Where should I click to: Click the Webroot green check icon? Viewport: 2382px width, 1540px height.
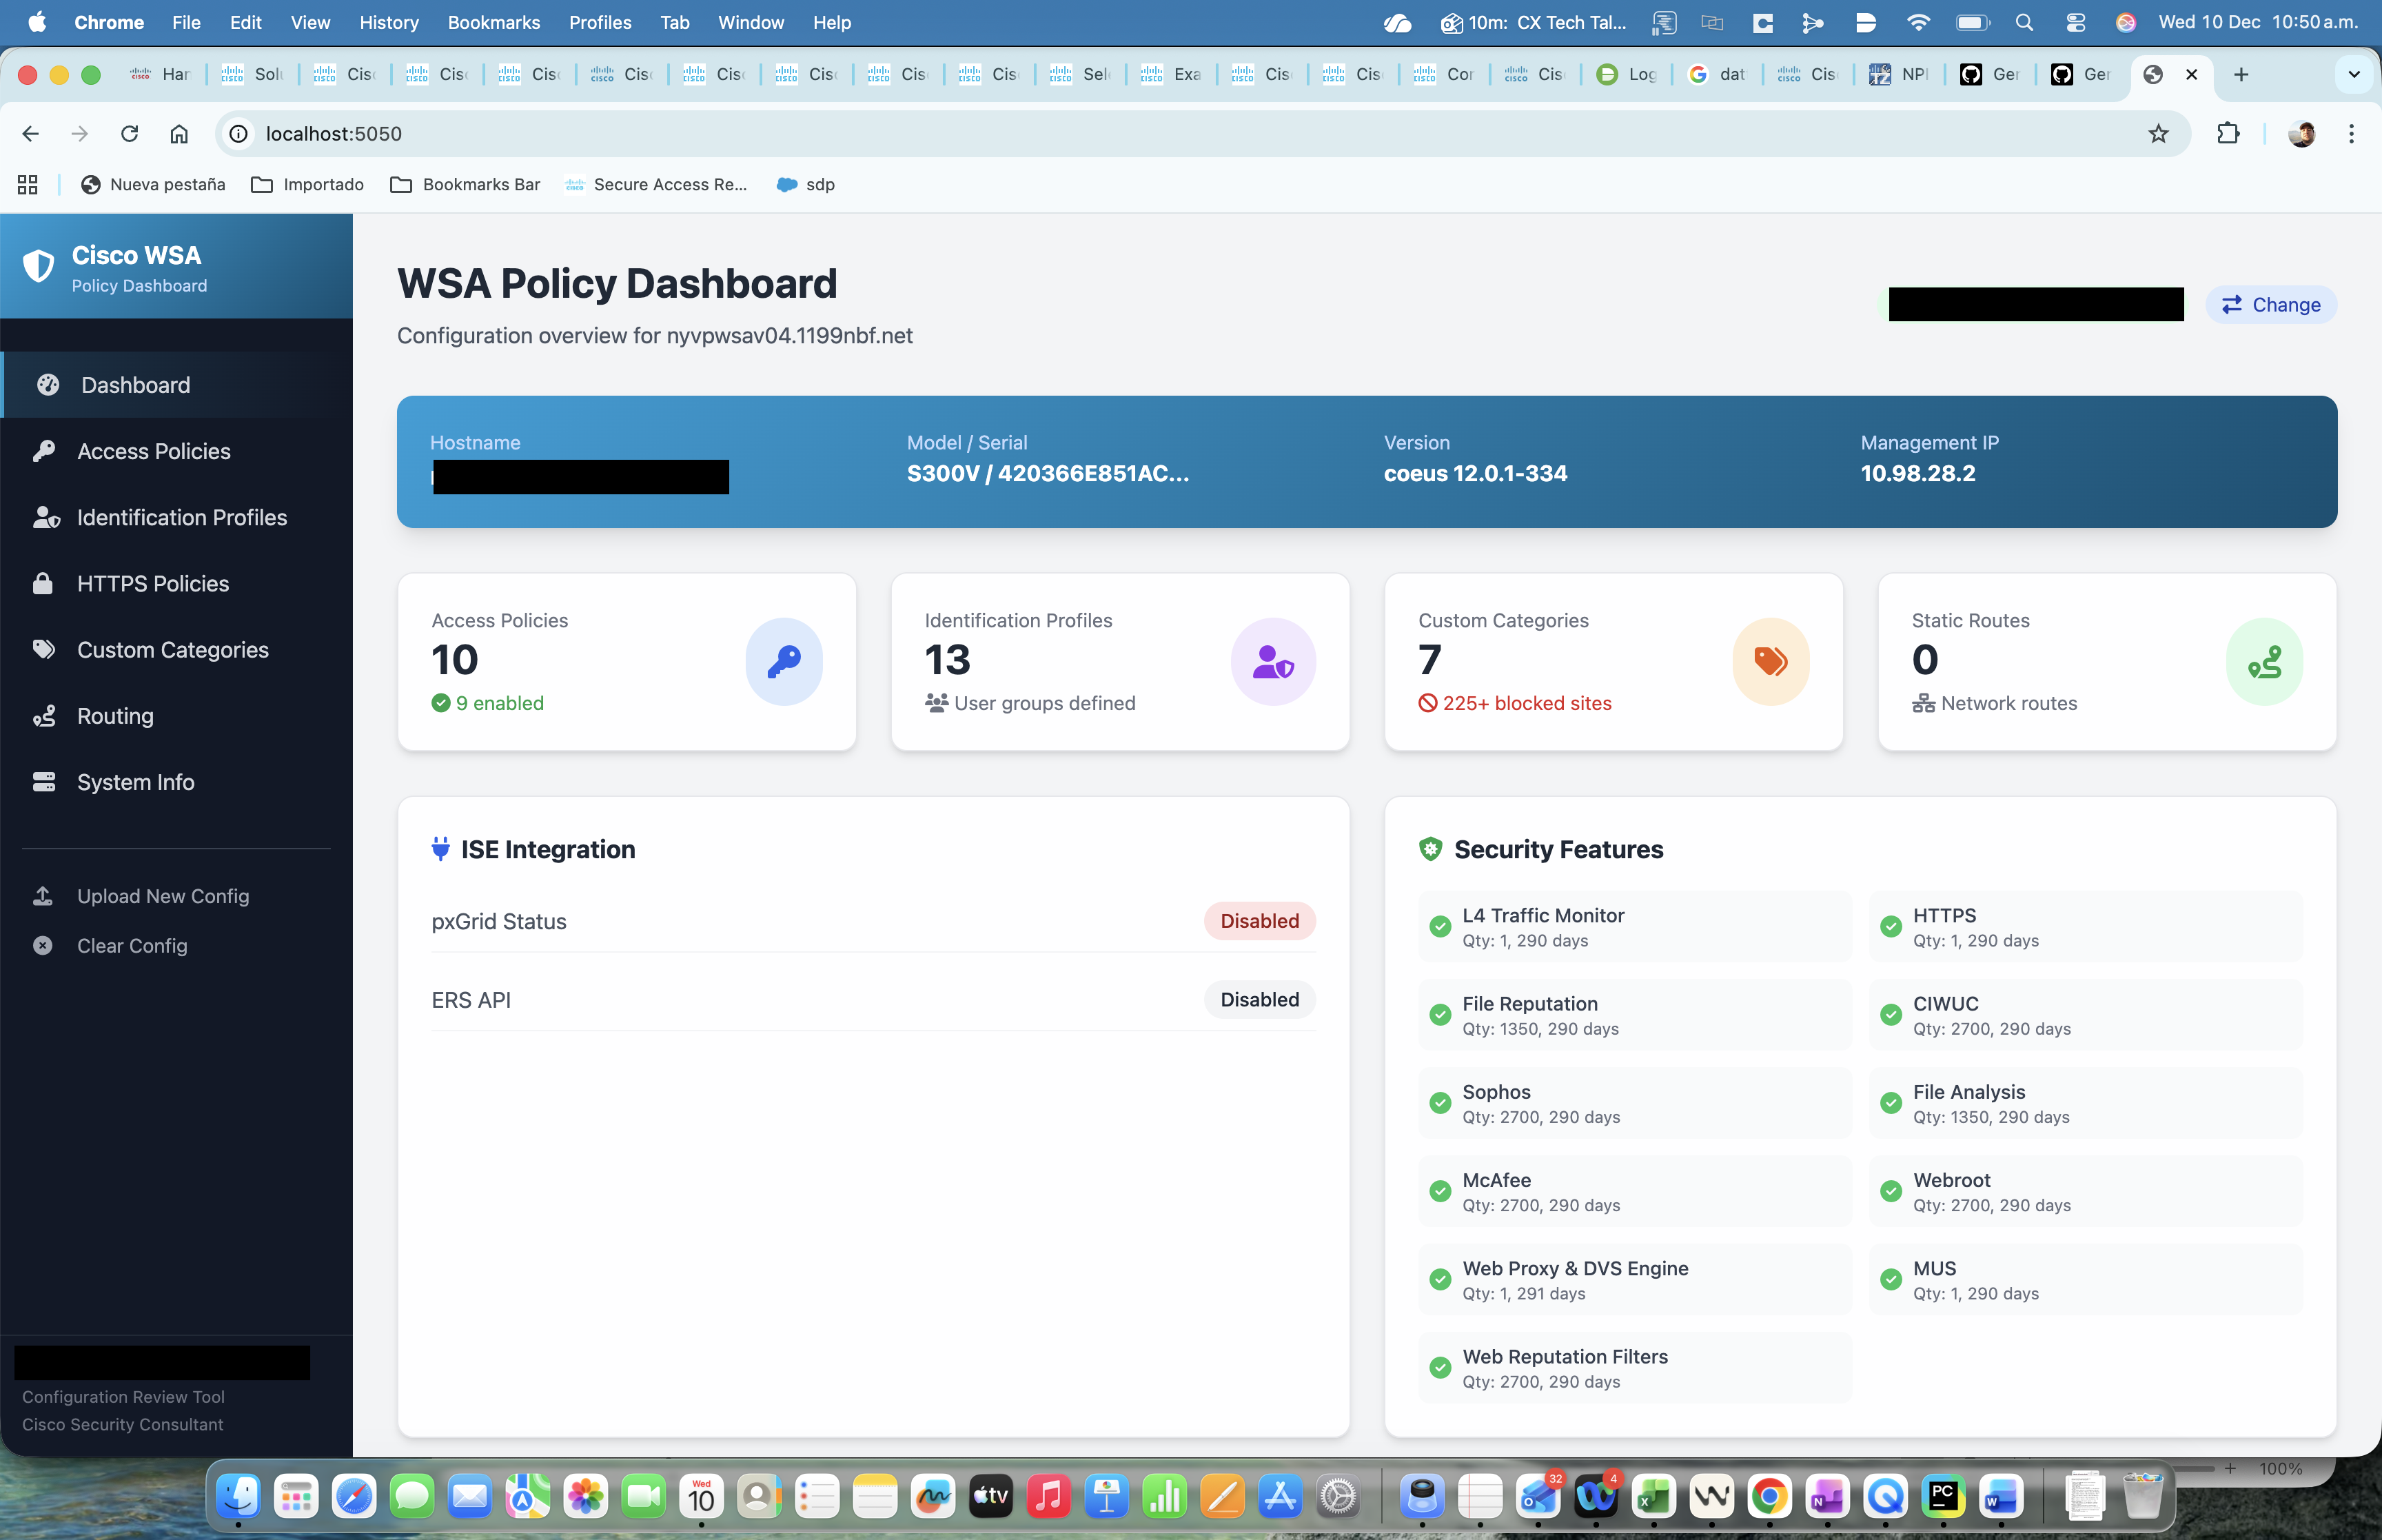pos(1890,1191)
